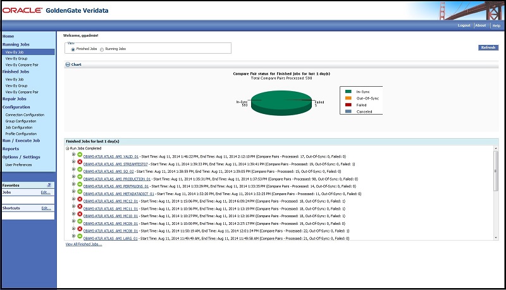
Task: Expand the PRODUCTION_01 job row
Action: pos(73,177)
